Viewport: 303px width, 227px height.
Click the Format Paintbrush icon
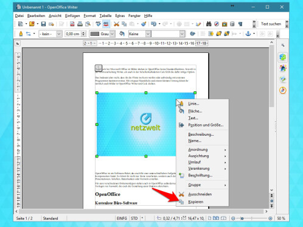pyautogui.click(x=144, y=24)
